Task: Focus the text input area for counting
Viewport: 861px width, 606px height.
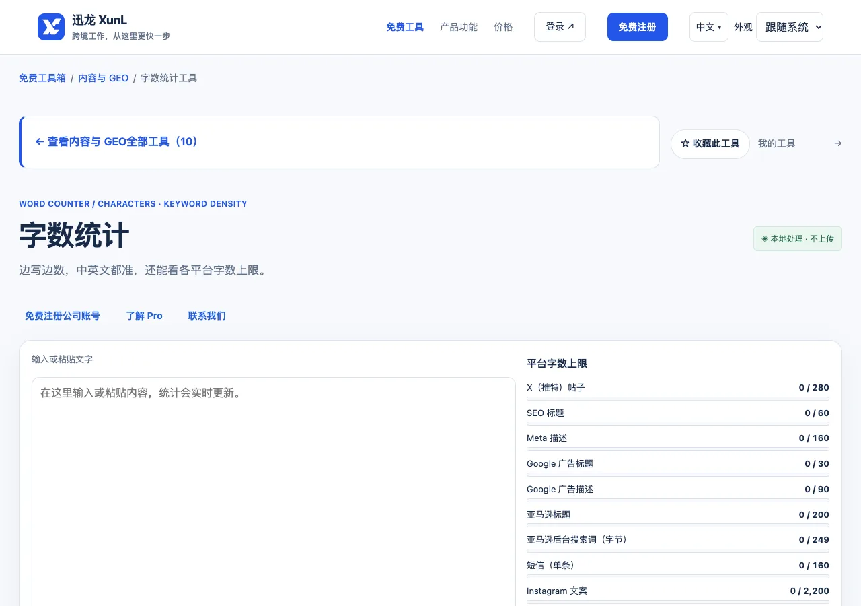Action: 274,492
